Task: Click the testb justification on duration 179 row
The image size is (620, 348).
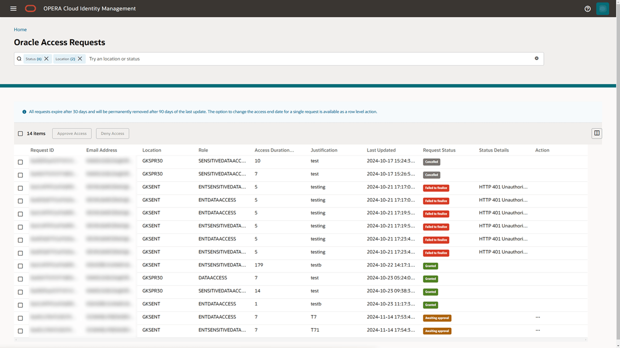Action: tap(316, 265)
